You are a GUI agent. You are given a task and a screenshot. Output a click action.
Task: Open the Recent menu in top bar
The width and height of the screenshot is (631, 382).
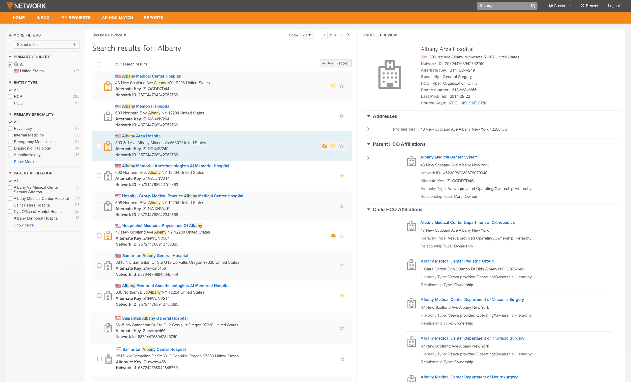pyautogui.click(x=589, y=6)
